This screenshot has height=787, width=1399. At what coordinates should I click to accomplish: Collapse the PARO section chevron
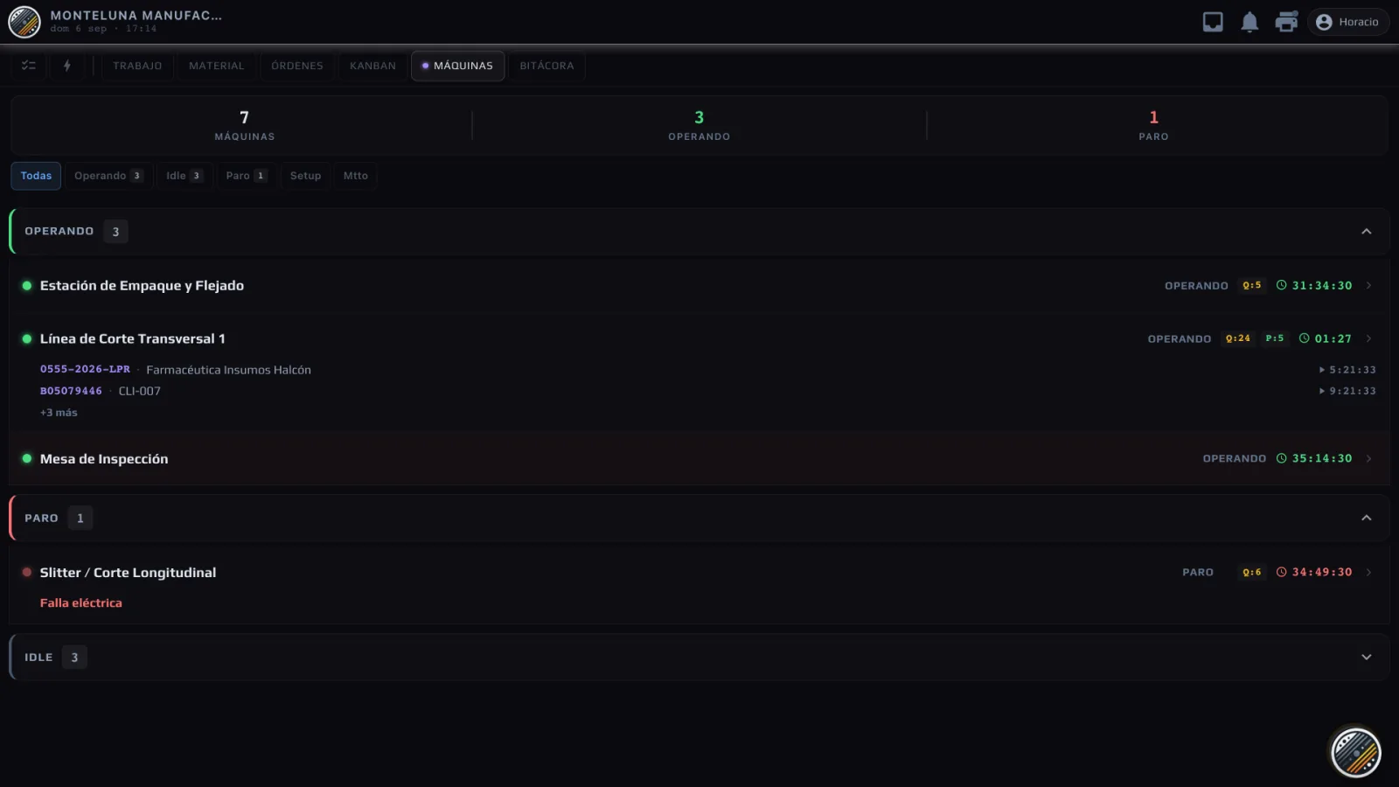pos(1367,519)
